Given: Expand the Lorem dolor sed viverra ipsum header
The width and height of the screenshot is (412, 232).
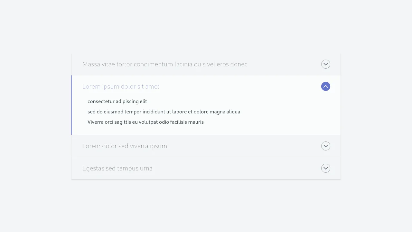Looking at the screenshot, I should 125,146.
